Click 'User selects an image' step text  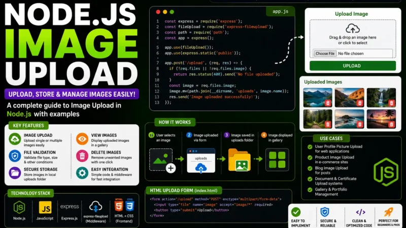[165, 138]
